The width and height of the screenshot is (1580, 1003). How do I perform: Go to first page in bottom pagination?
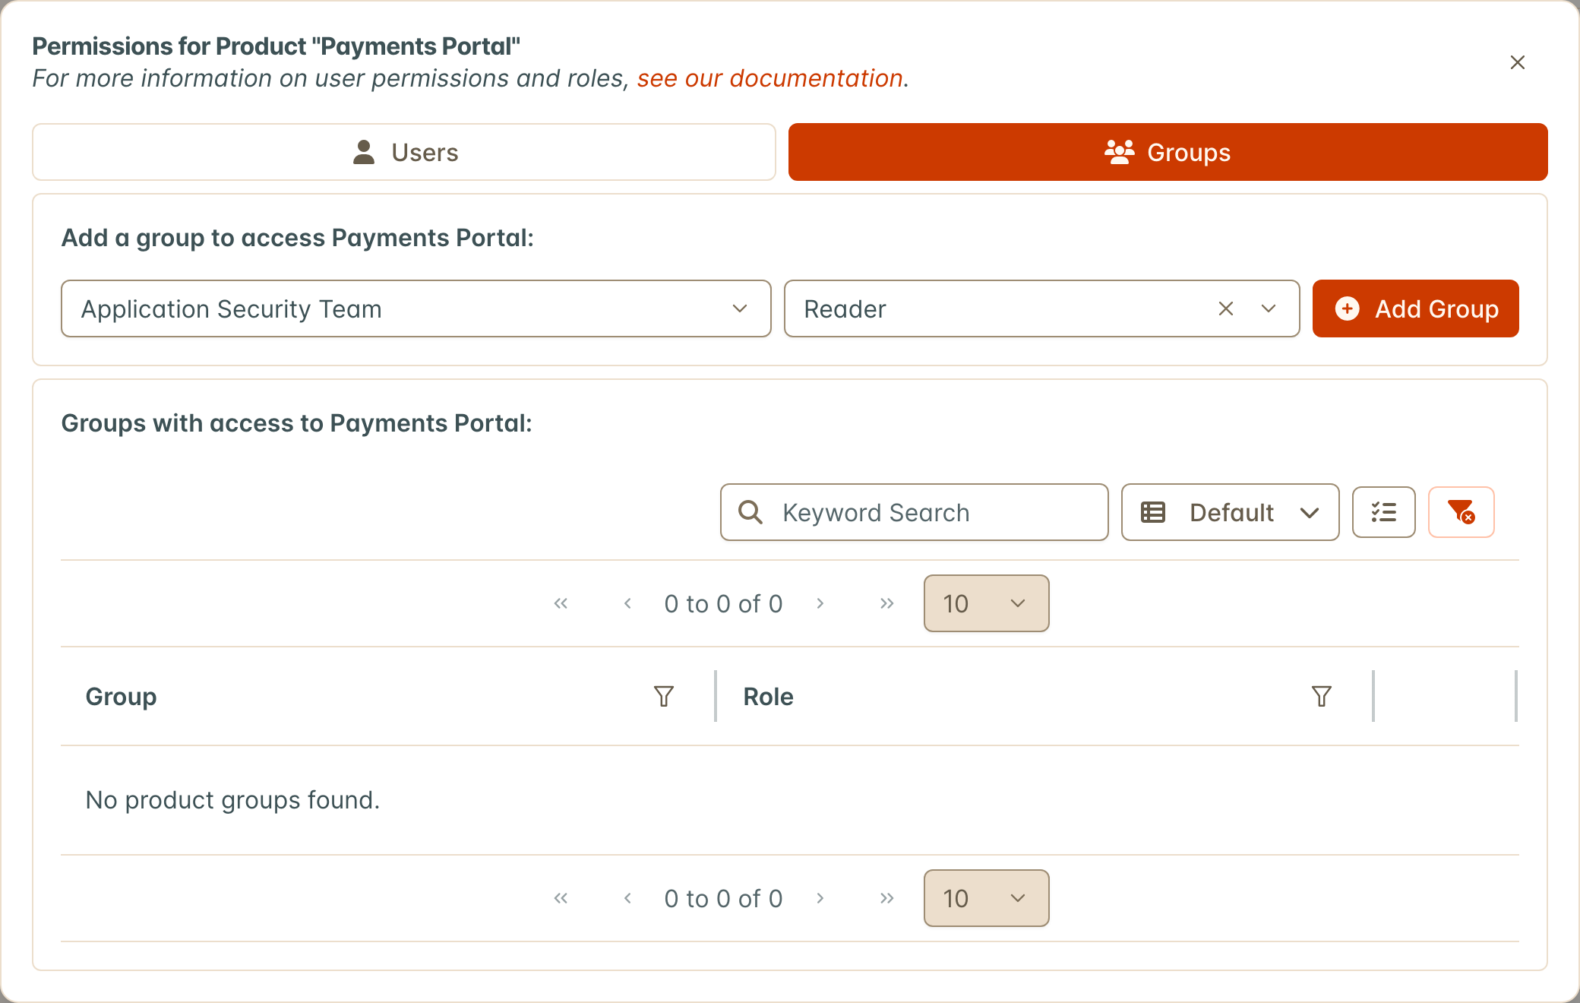tap(561, 898)
